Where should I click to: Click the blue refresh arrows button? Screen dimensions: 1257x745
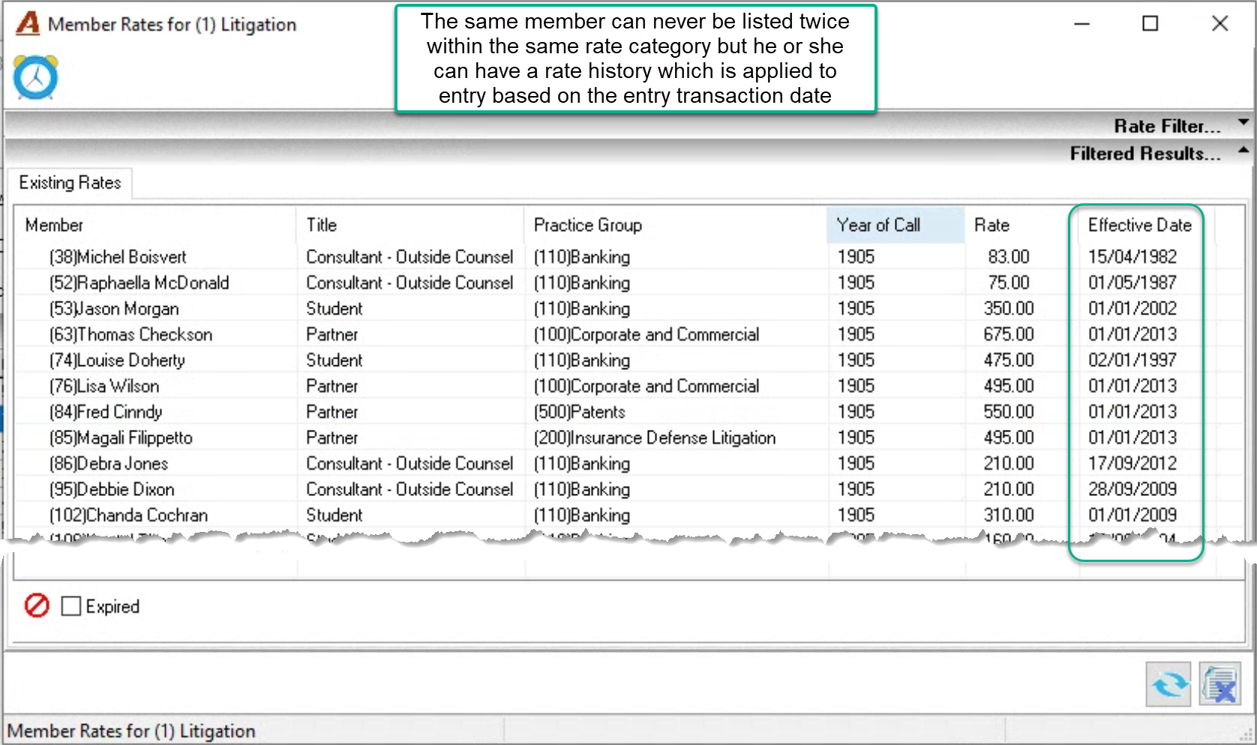(1168, 684)
